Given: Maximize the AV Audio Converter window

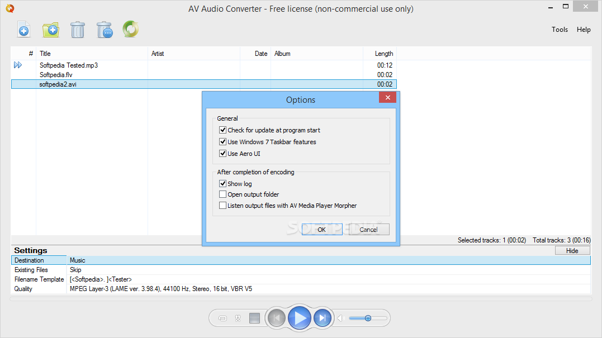Looking at the screenshot, I should tap(566, 6).
